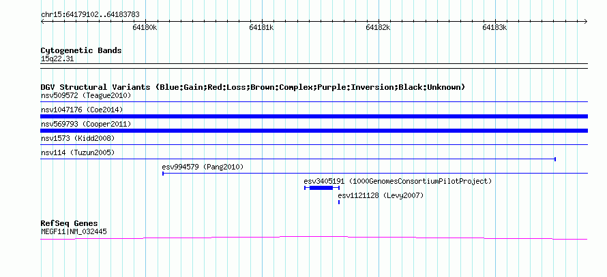Select the thick bar under nsv1047176
Screen dimensions: 607x277
314,116
